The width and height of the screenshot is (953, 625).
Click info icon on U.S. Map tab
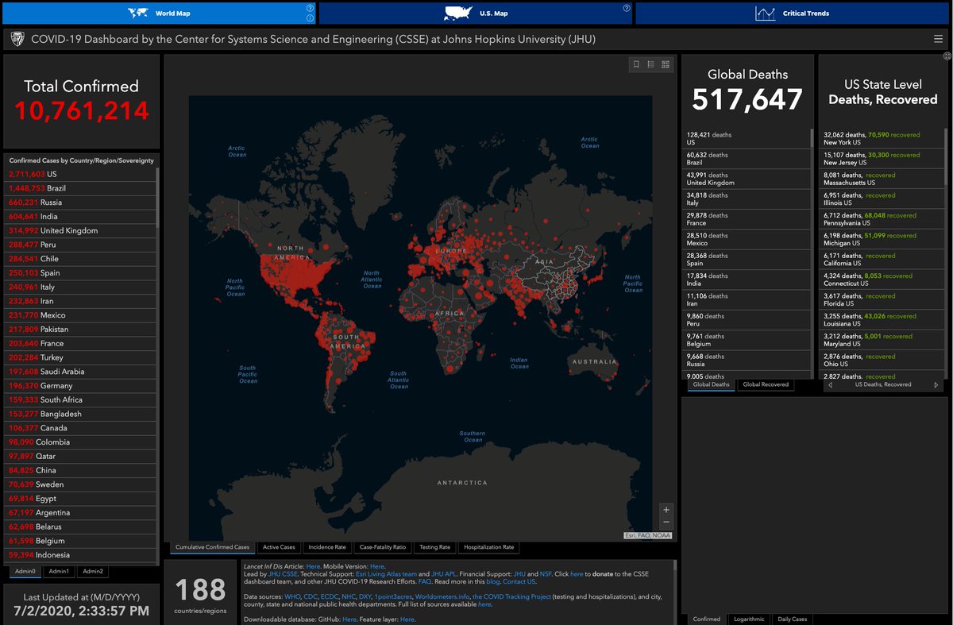[627, 8]
